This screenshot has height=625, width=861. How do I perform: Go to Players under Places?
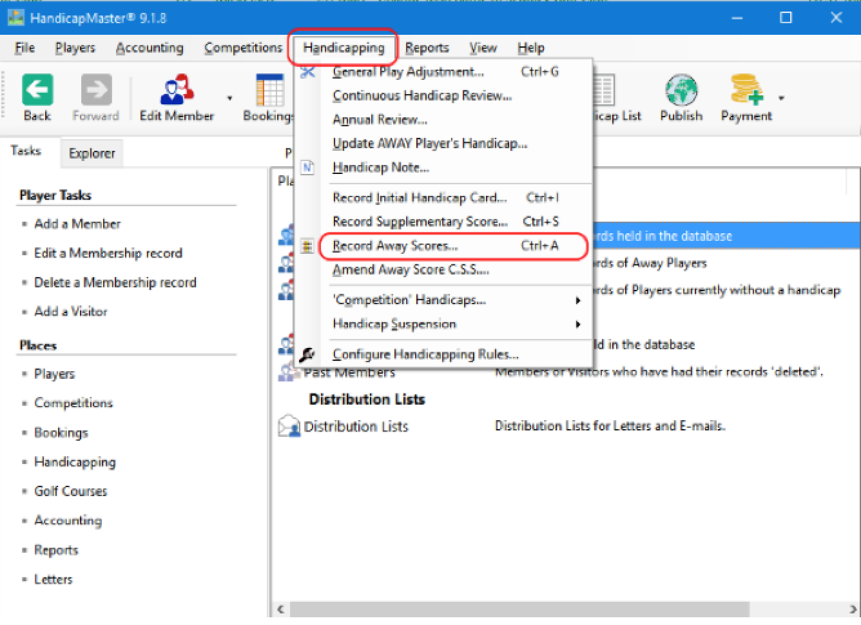click(54, 374)
